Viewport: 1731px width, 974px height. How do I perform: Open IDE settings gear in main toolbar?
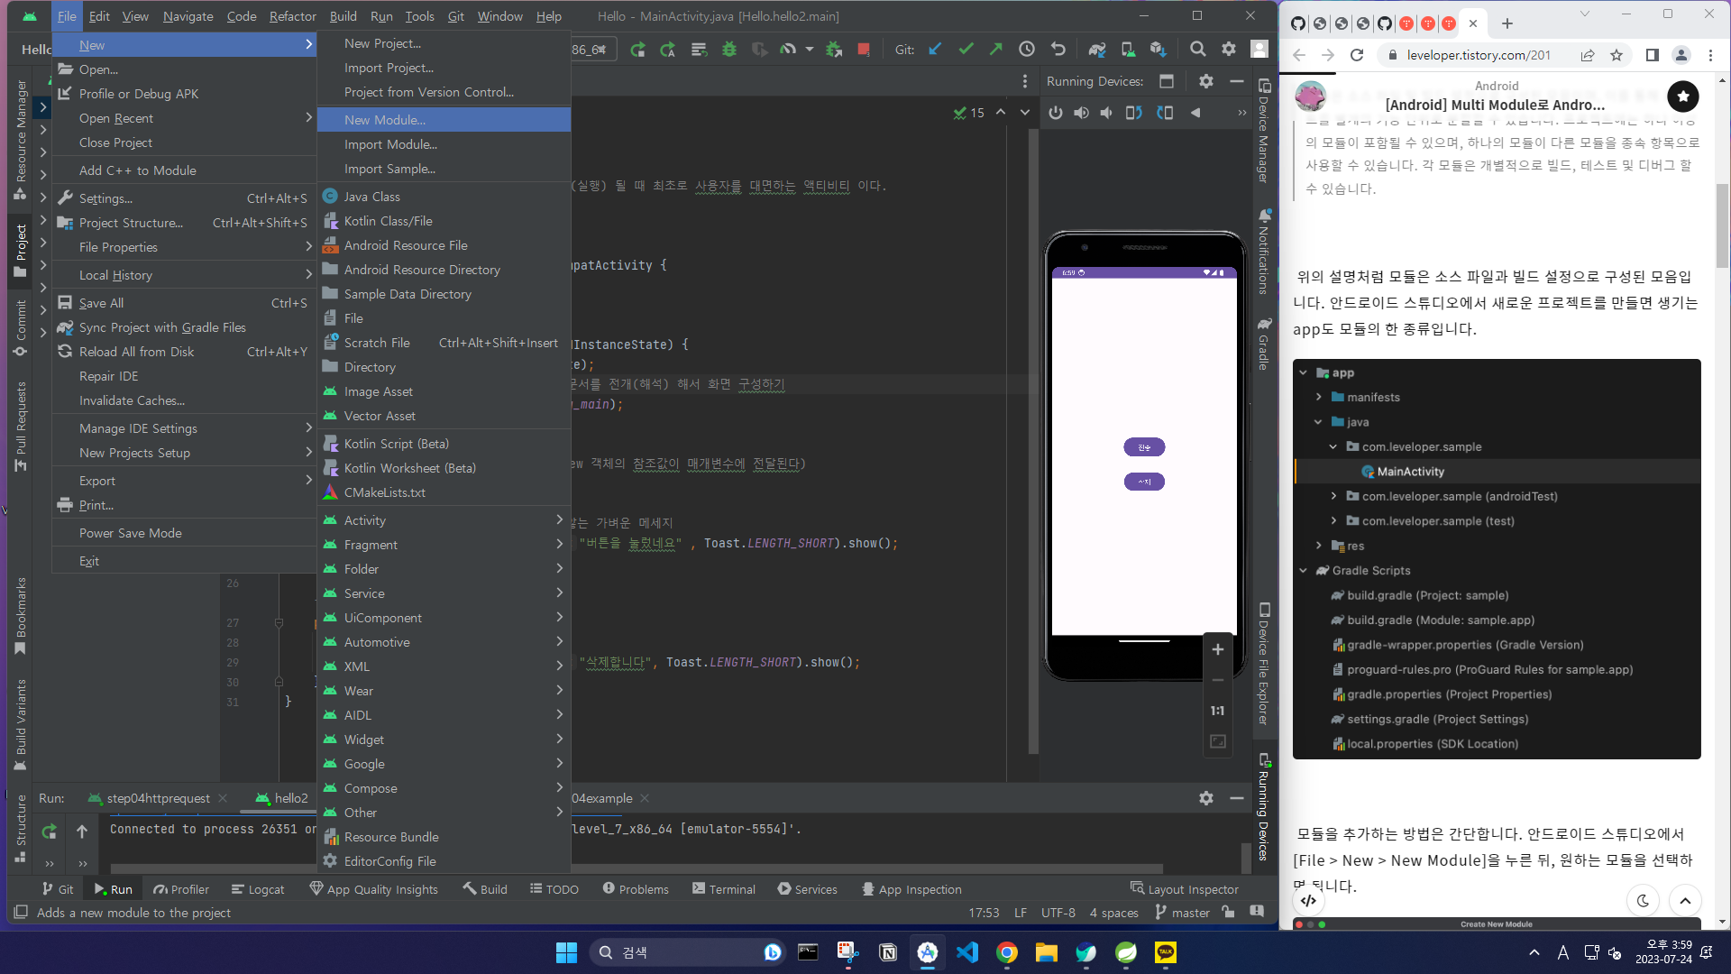point(1228,50)
